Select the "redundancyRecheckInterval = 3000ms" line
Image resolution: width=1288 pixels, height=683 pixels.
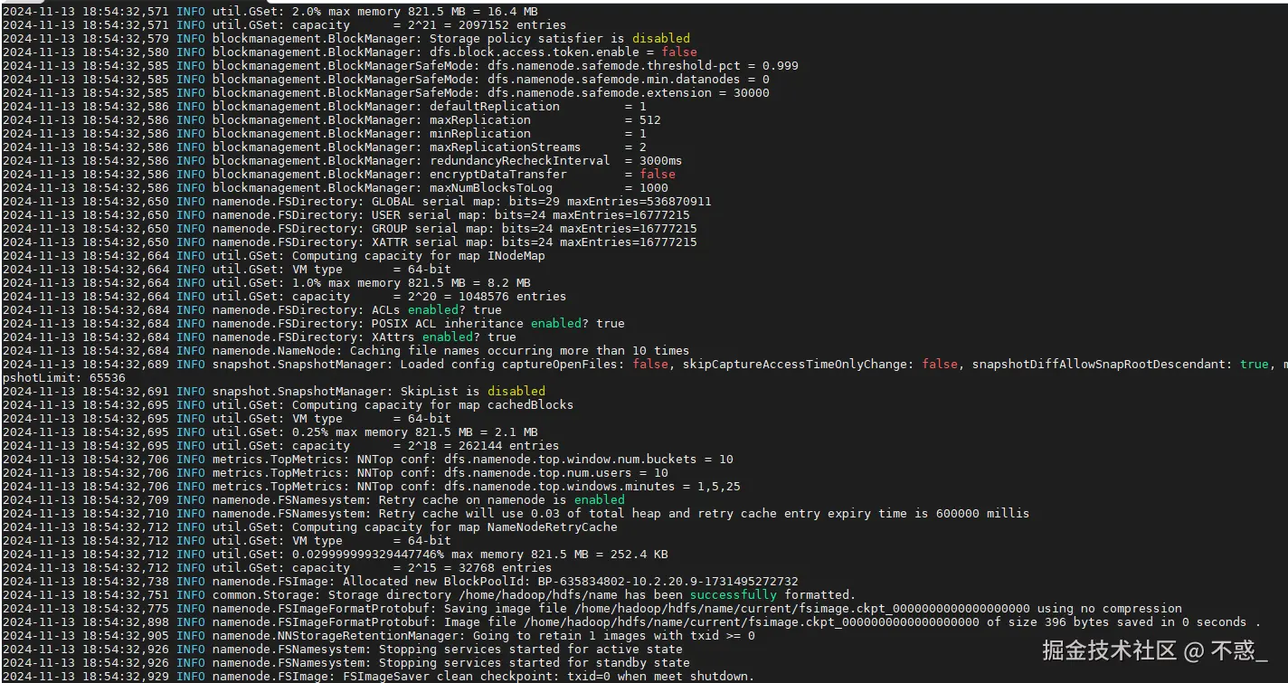(342, 161)
